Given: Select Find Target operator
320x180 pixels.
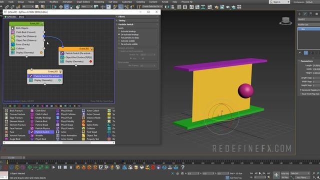Looking at the screenshot, I should tap(92, 132).
